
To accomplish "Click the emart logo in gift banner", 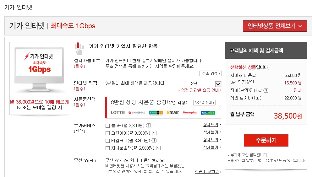I will [x=172, y=112].
